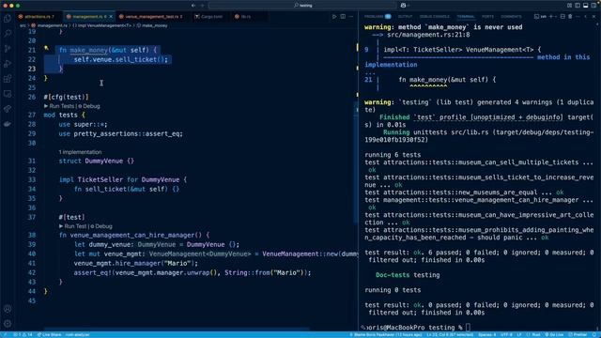Image resolution: width=601 pixels, height=338 pixels.
Task: Click the make_money breadcrumb
Action: [152, 25]
